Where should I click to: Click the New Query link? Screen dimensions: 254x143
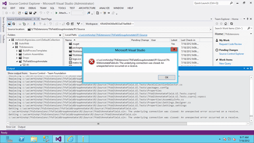coord(225,64)
